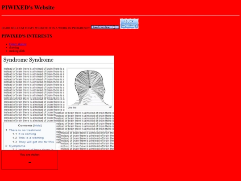Click the 'You are visitor:' counter box
The height and width of the screenshot is (181, 241).
[29, 160]
